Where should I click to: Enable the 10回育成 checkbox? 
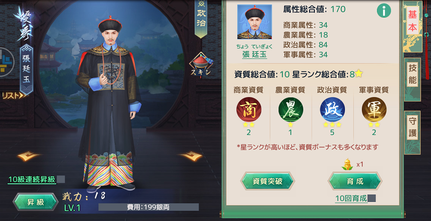(372, 198)
